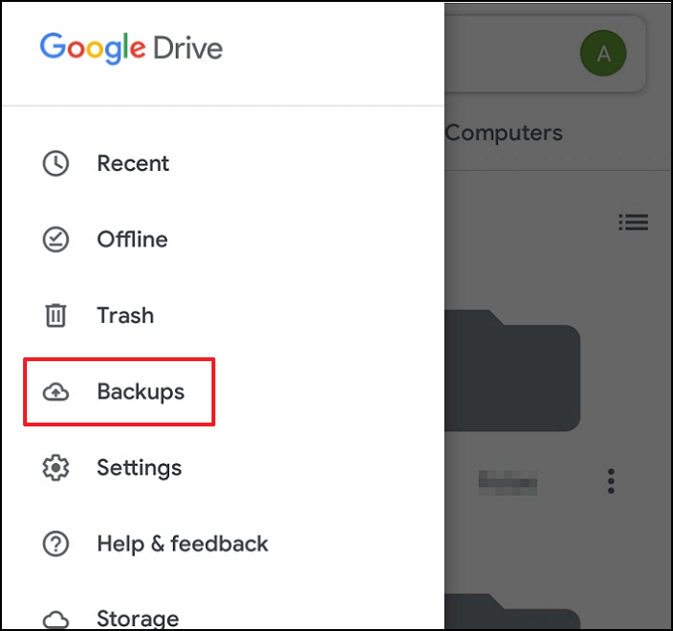Open account menu via green A avatar
The height and width of the screenshot is (631, 673).
coord(603,53)
